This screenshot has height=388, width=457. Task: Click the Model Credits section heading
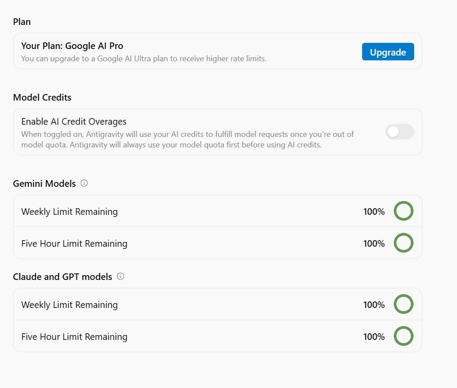click(x=42, y=97)
